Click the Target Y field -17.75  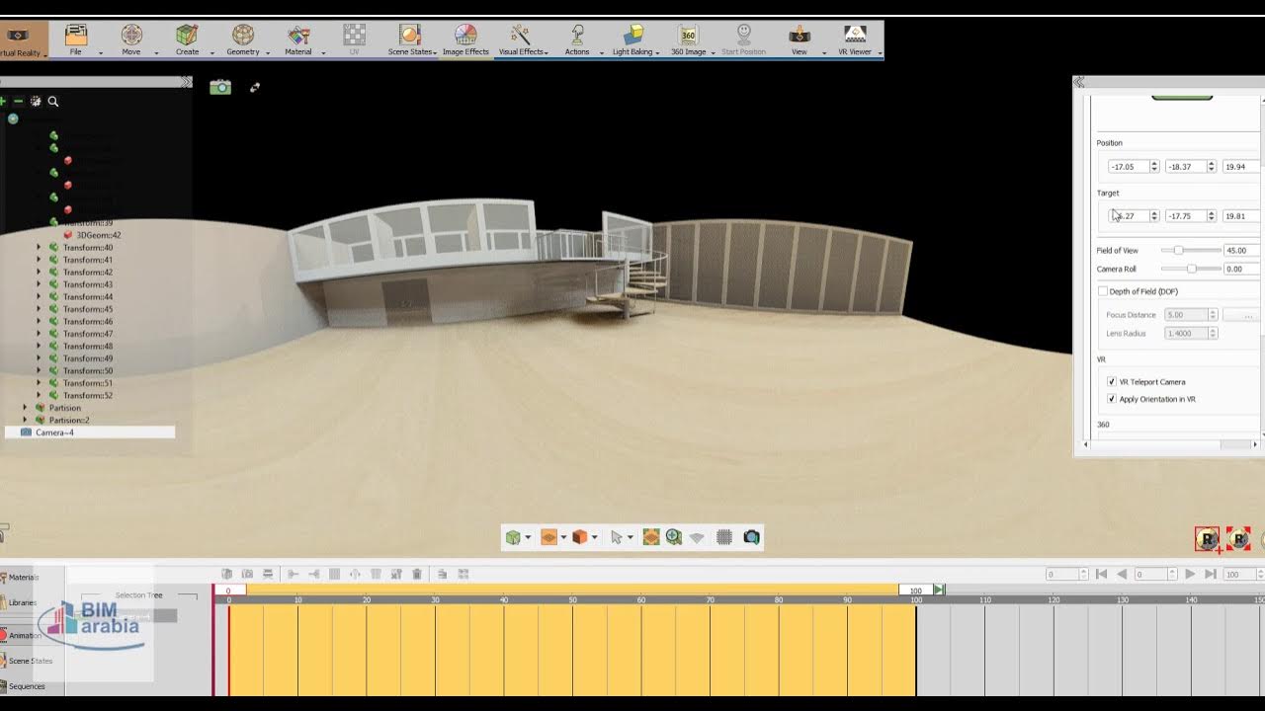[x=1185, y=215]
